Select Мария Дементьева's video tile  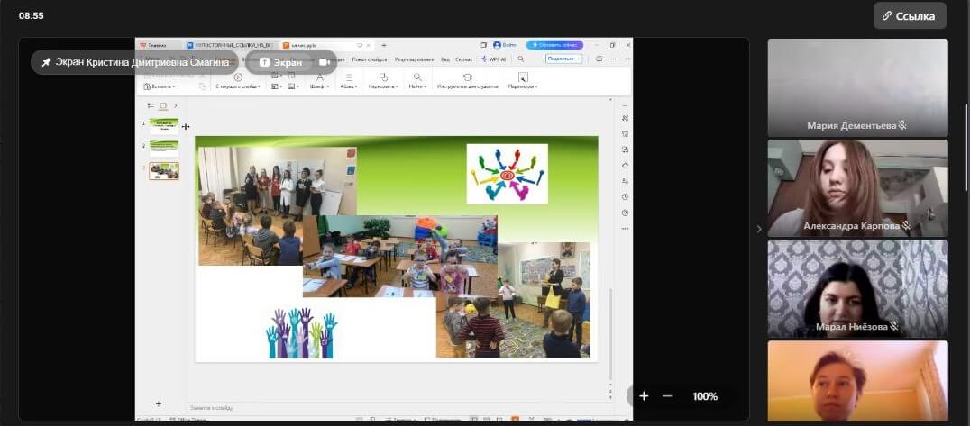857,87
